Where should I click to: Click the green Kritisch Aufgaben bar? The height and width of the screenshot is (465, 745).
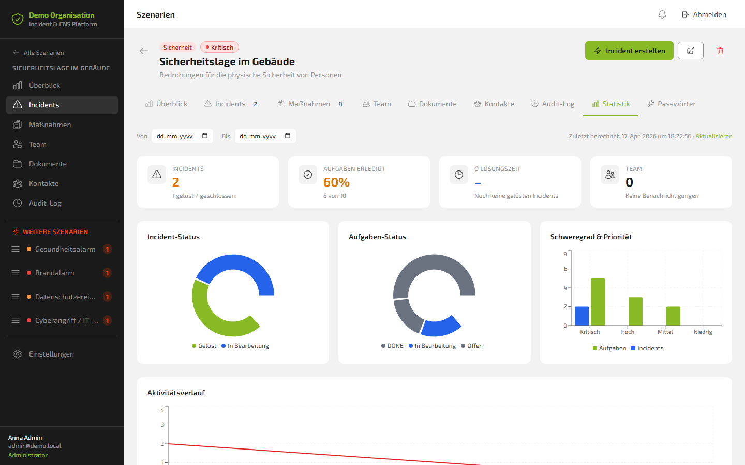tap(598, 302)
